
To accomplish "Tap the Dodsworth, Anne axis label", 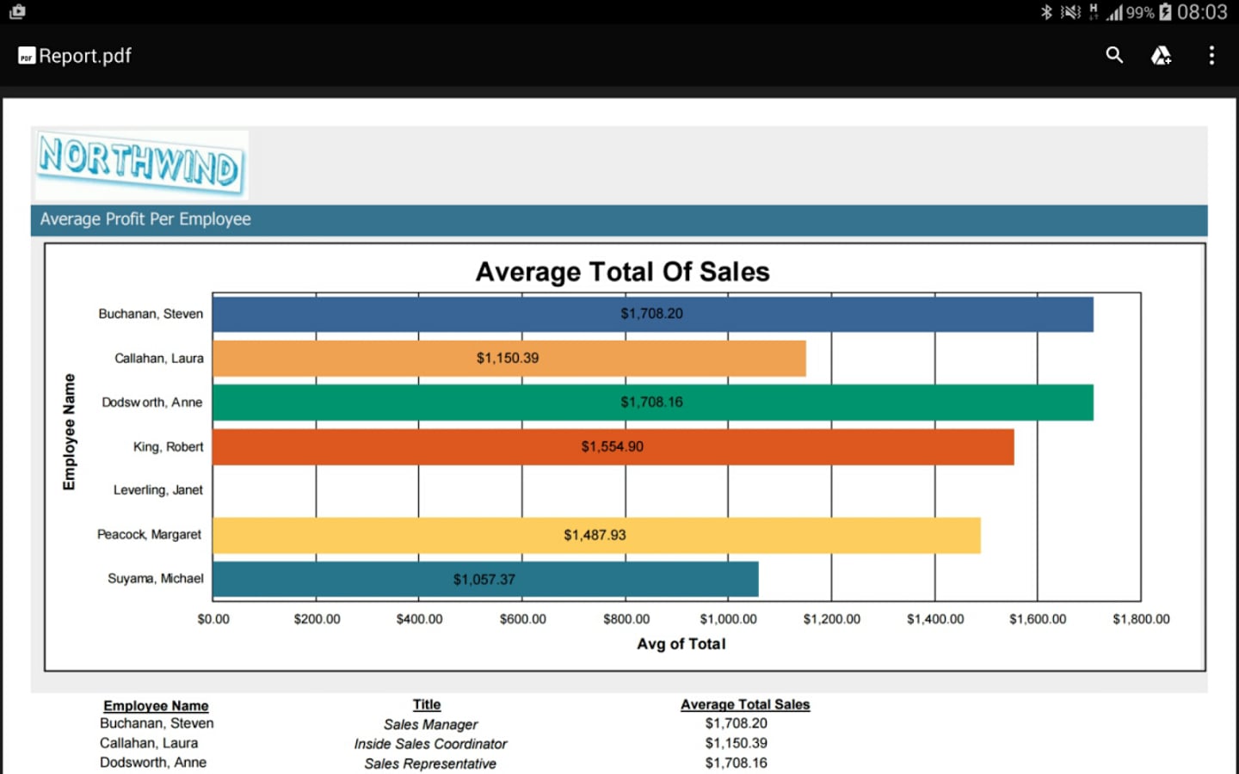I will coord(152,402).
